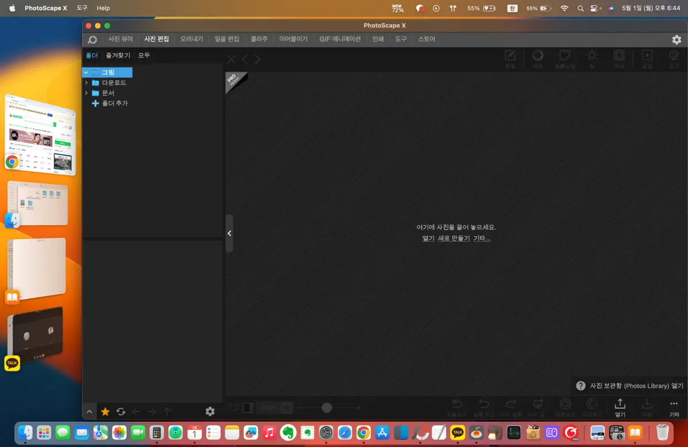This screenshot has width=688, height=447.
Task: Open KakaoTalk in the Dock
Action: [x=458, y=432]
